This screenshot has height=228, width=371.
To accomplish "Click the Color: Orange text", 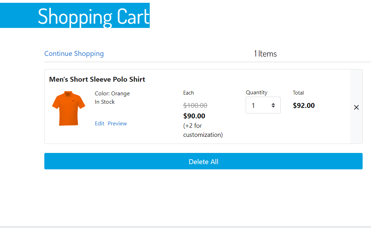I will click(112, 94).
